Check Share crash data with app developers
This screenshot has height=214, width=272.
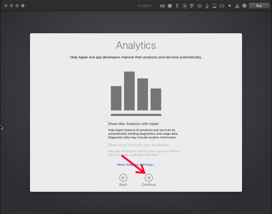coord(105,145)
